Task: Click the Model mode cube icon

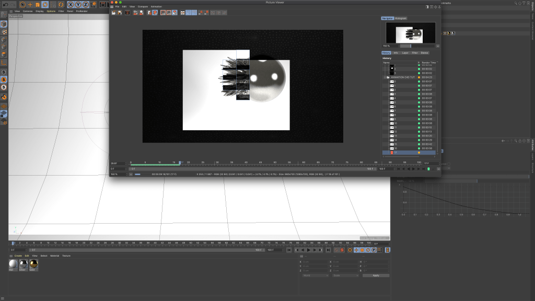Action: [x=4, y=24]
